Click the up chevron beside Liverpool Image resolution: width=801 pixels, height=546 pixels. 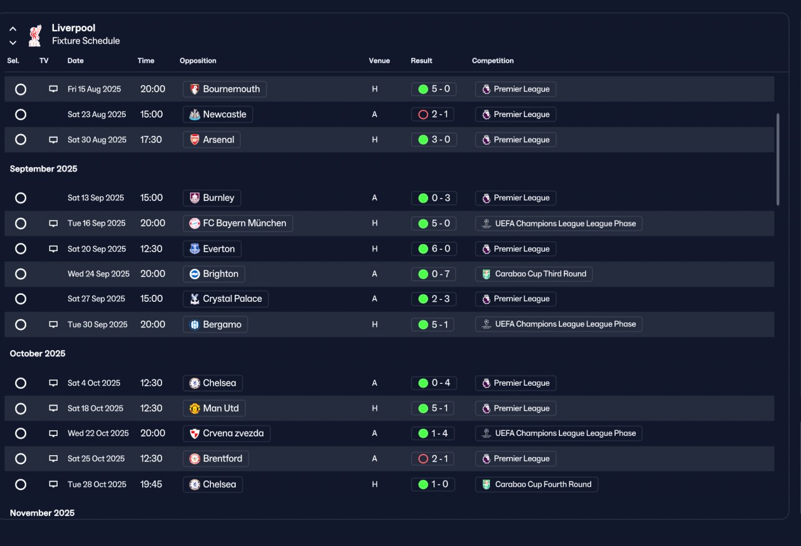click(x=13, y=29)
